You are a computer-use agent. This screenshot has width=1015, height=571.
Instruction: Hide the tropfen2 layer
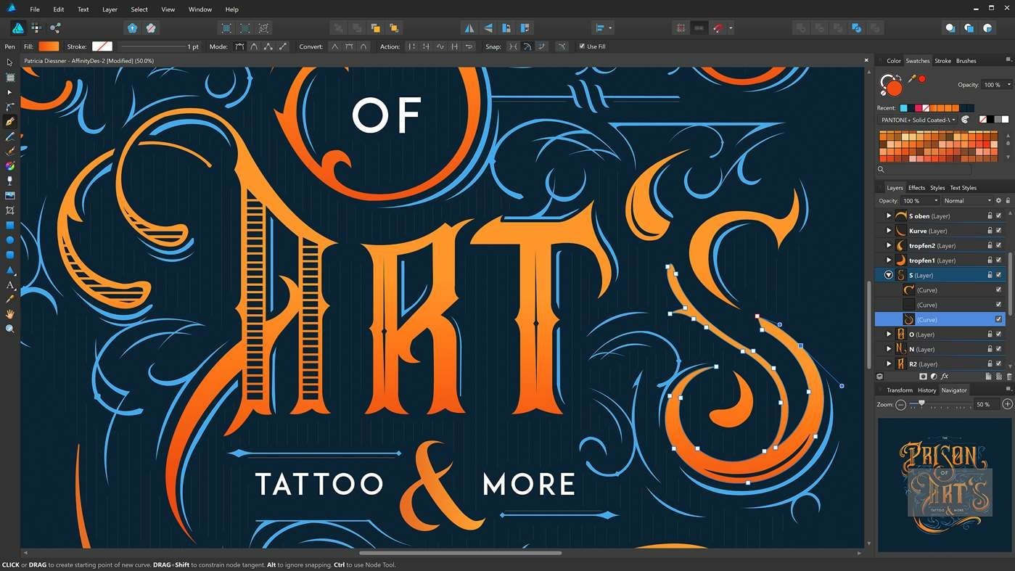click(x=998, y=245)
